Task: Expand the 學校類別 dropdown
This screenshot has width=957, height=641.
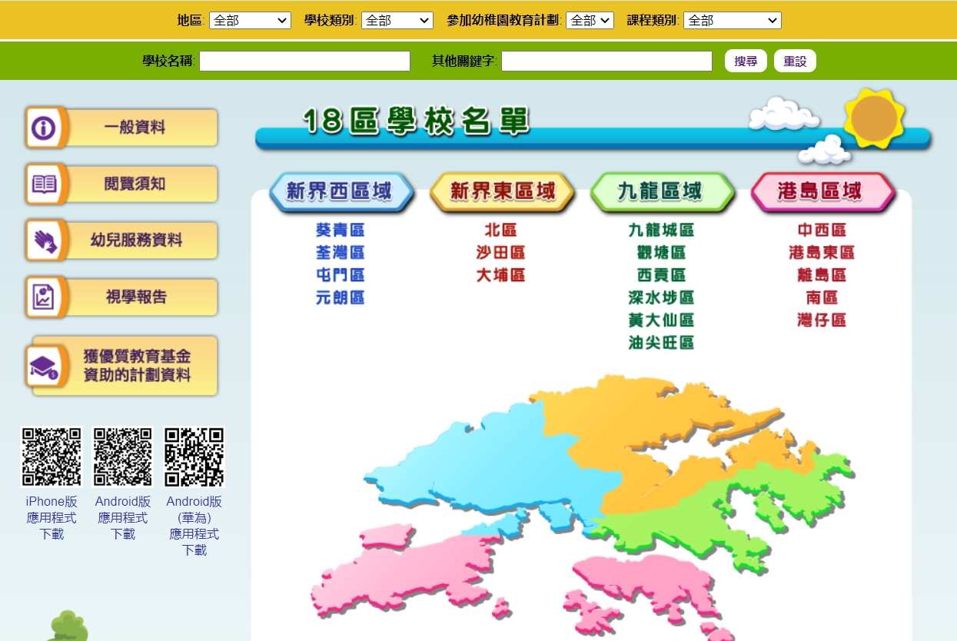Action: (x=397, y=20)
